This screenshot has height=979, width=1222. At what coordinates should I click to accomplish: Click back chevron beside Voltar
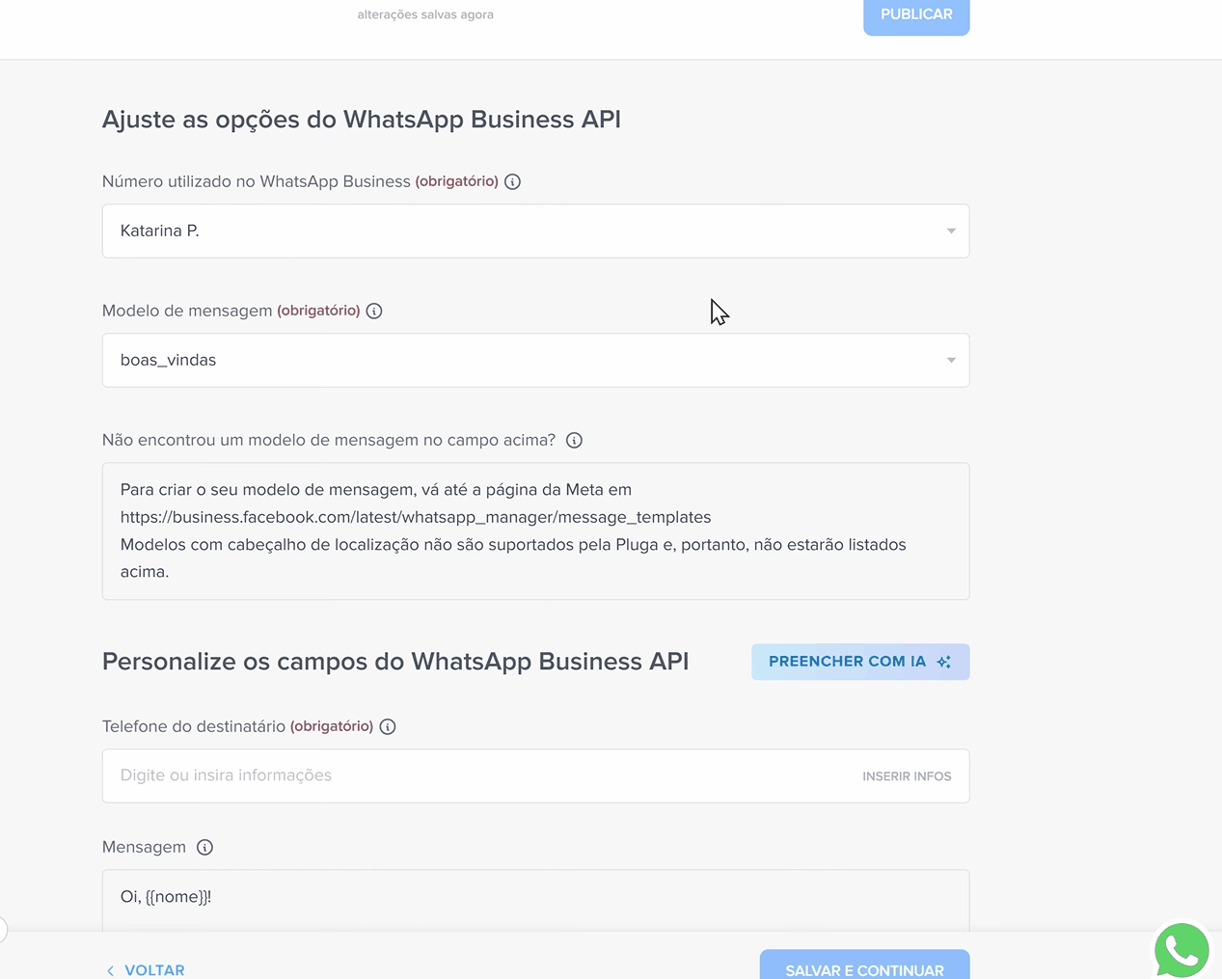(x=110, y=970)
